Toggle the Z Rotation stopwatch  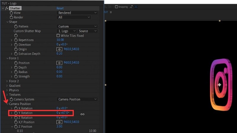click(16, 118)
